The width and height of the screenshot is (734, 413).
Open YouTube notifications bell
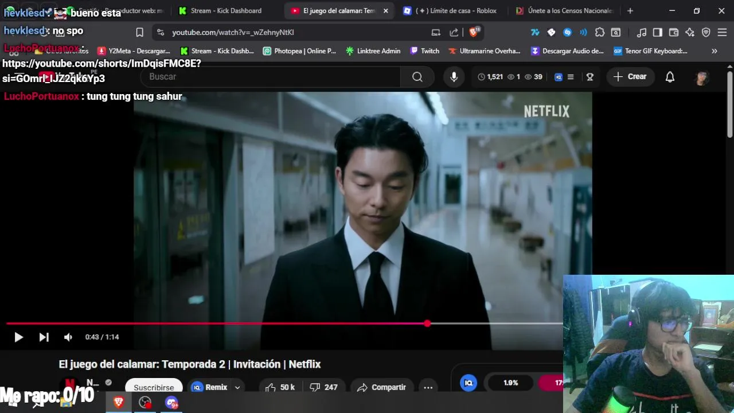click(670, 77)
